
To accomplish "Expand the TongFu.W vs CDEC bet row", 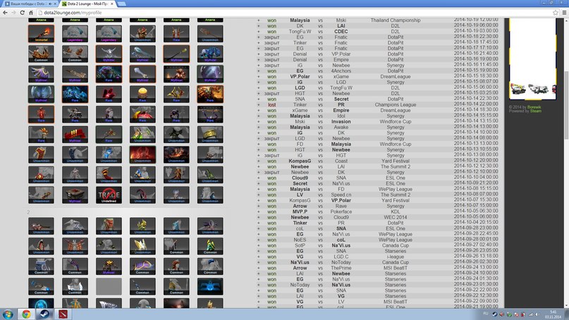I will (x=259, y=32).
